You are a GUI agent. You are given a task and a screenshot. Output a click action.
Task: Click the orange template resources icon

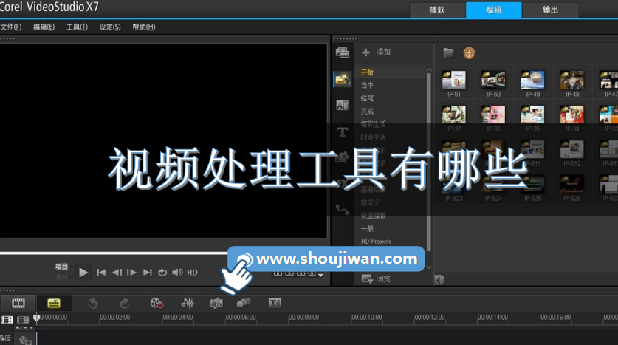coord(469,53)
